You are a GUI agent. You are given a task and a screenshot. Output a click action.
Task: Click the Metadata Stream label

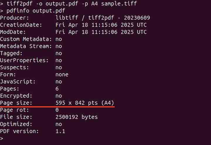point(26,46)
